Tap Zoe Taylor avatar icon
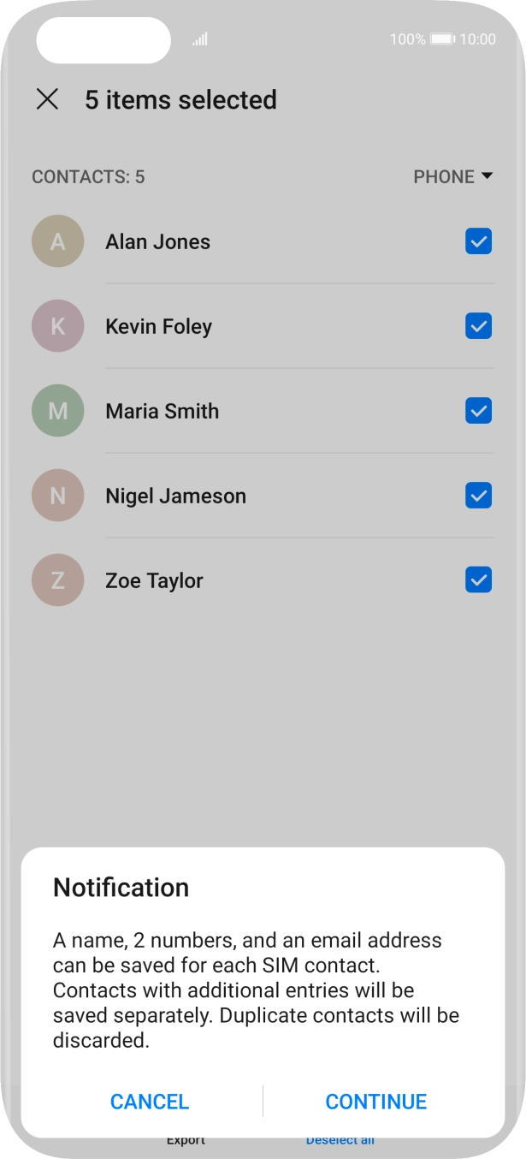Screen dimensions: 526x1159 pos(57,580)
